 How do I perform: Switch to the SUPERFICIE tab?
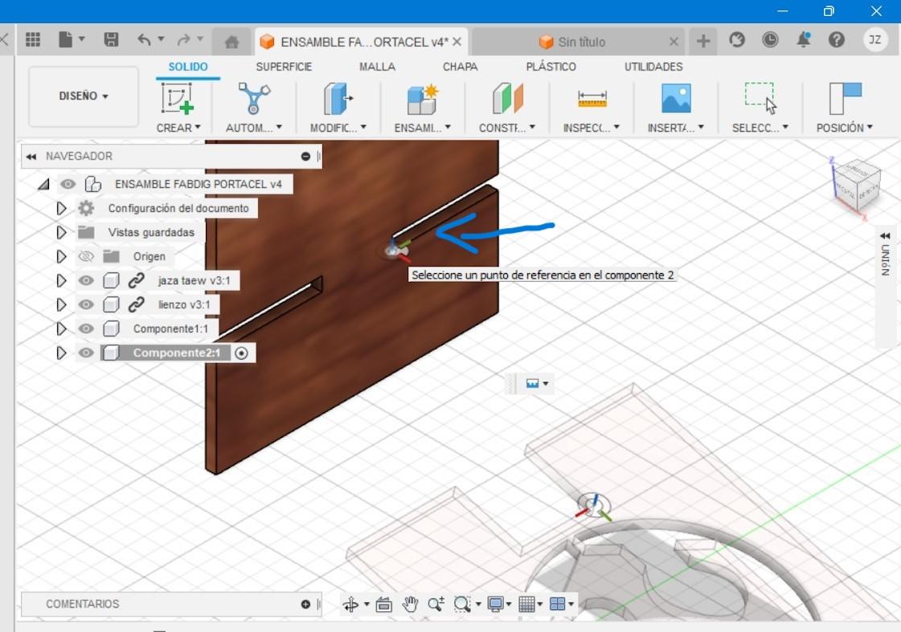tap(284, 67)
